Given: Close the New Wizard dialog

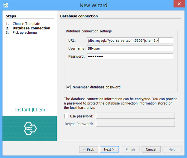Looking at the screenshot, I should (x=179, y=4).
